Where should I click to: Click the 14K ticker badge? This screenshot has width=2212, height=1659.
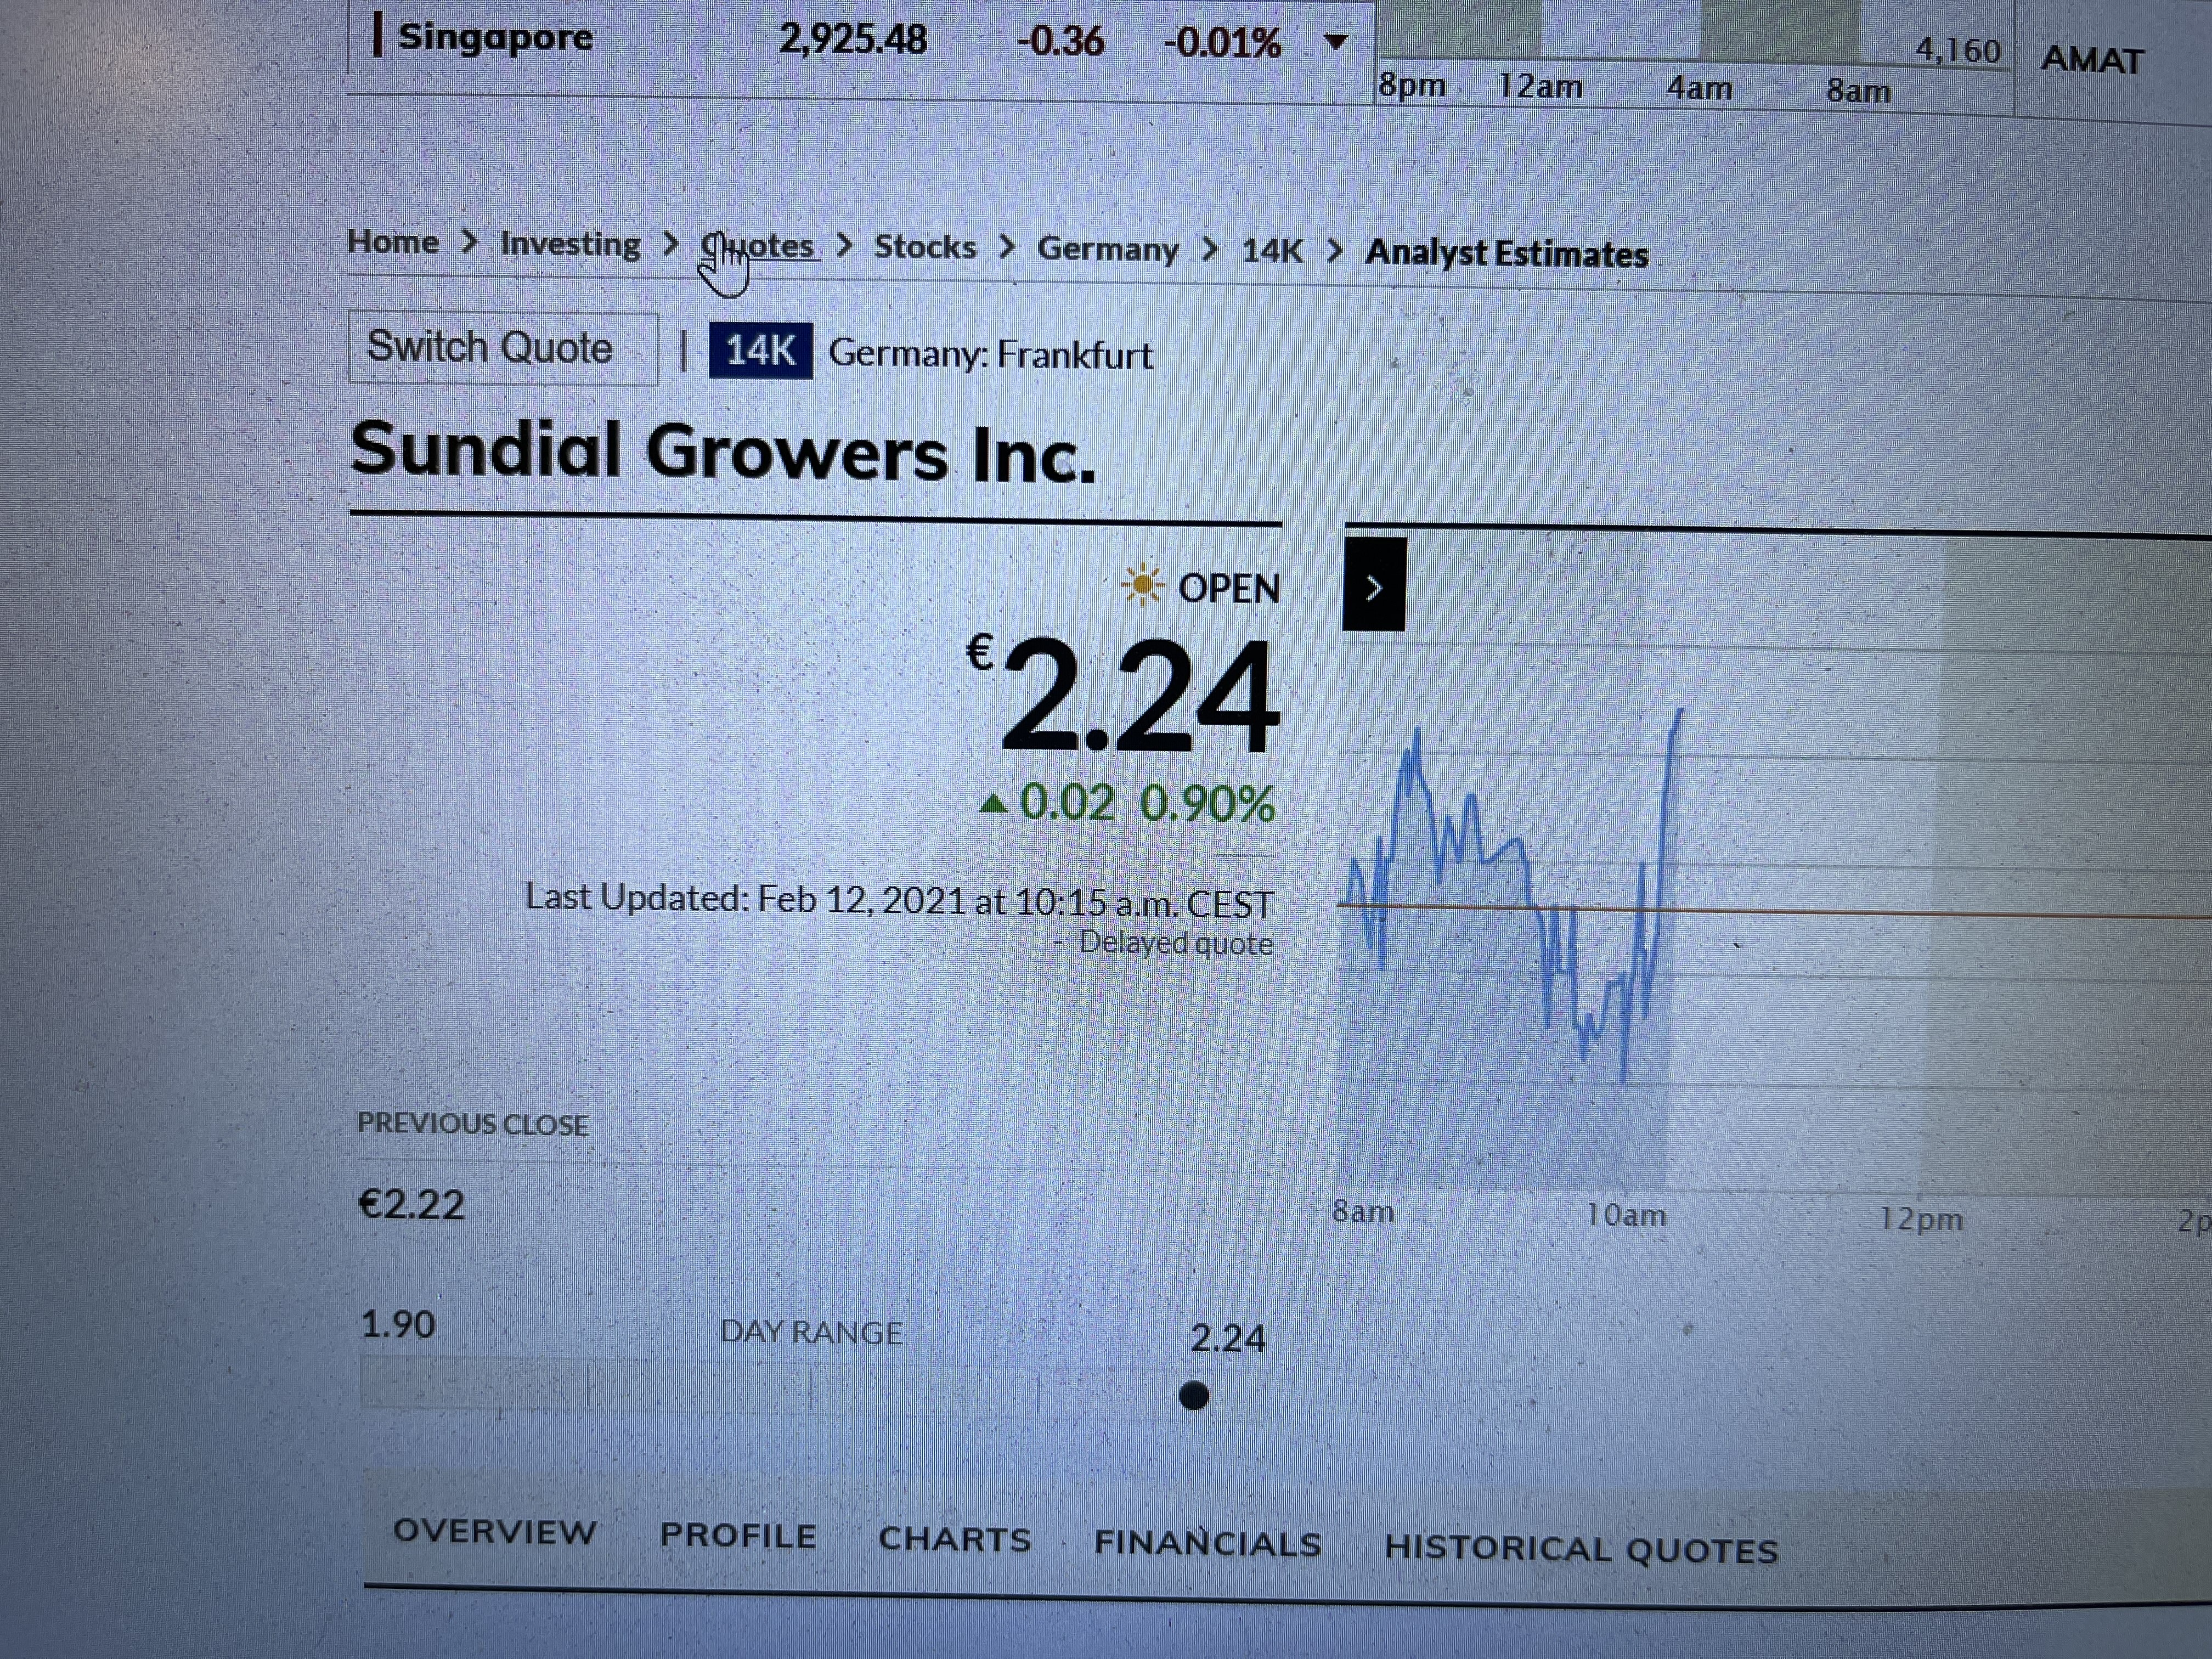click(760, 351)
